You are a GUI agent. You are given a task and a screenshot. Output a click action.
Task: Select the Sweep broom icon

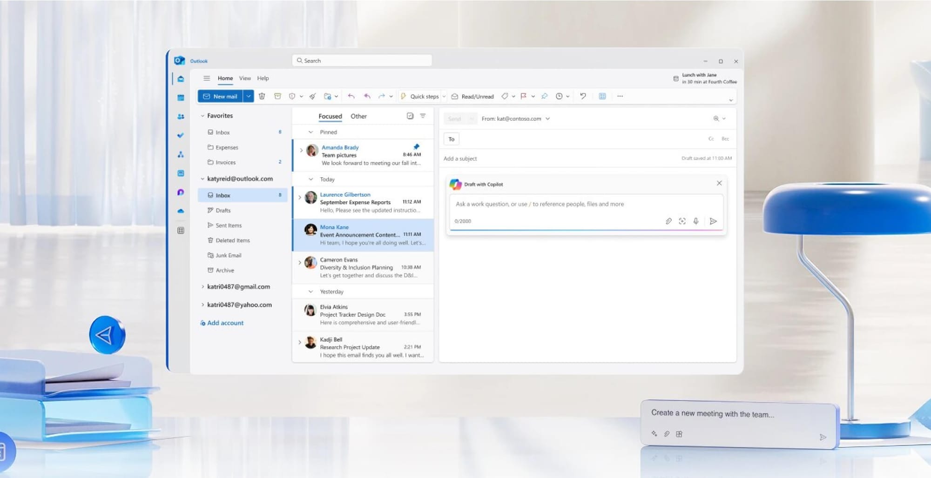pyautogui.click(x=312, y=96)
